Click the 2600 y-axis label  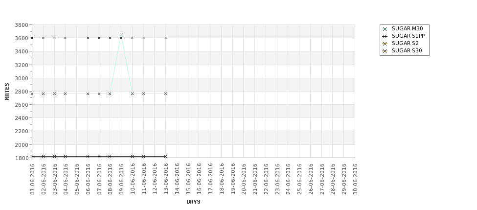click(x=22, y=105)
